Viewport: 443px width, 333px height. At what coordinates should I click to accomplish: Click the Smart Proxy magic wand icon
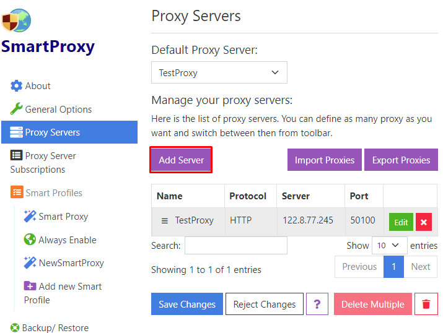tap(30, 216)
